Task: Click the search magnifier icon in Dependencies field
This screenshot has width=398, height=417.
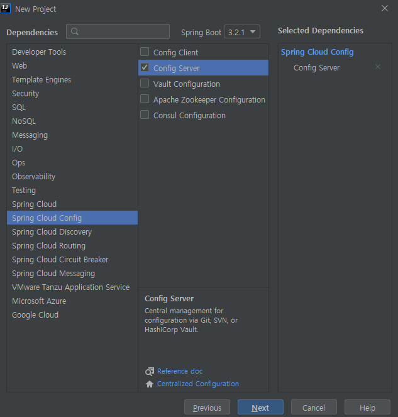Action: [75, 31]
